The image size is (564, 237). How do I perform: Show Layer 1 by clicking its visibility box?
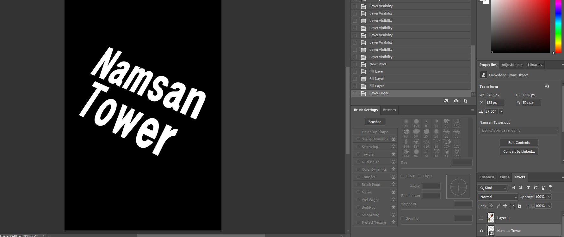481,218
